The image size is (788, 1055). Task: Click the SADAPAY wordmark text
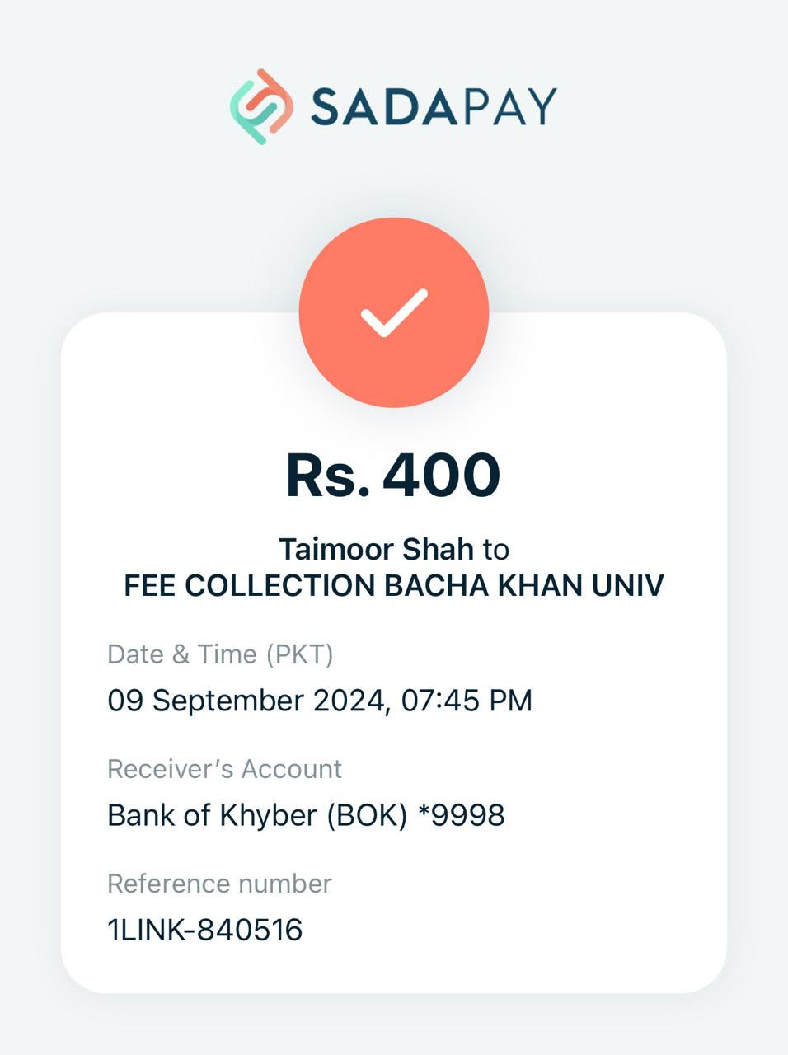(434, 106)
